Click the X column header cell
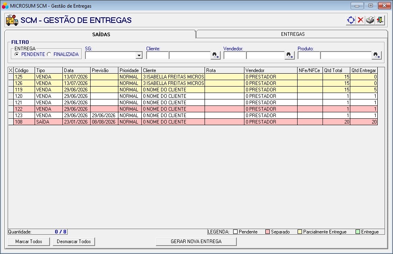 click(11, 70)
